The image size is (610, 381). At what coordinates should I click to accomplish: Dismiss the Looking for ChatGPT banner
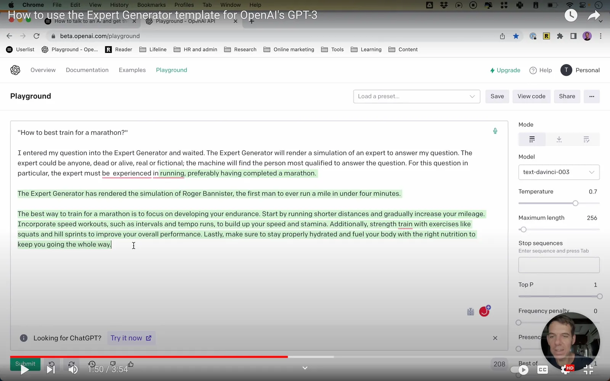495,338
